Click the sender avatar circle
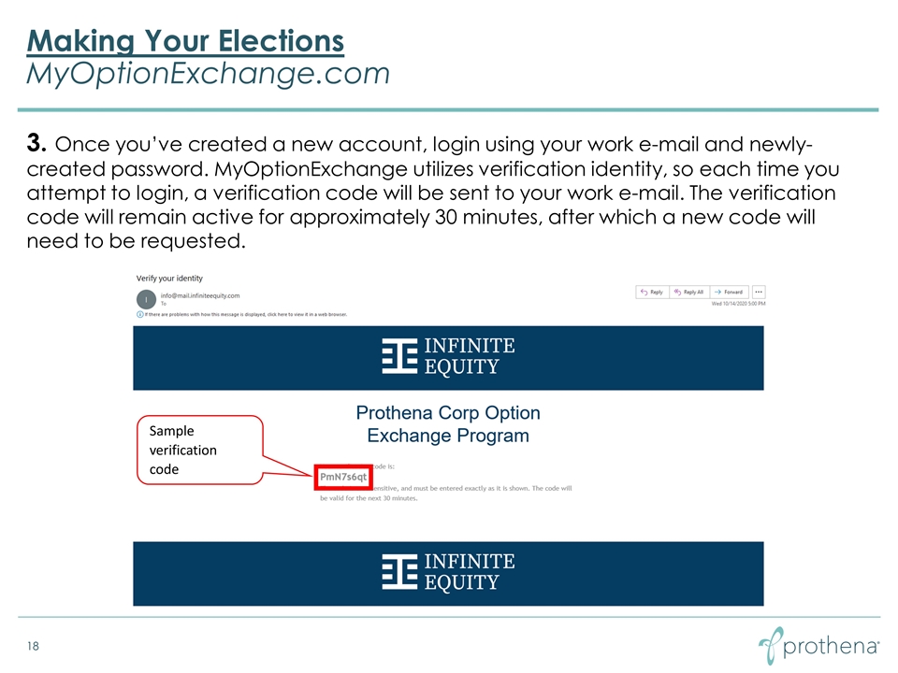Screen dimensions: 898x673 pos(147,299)
